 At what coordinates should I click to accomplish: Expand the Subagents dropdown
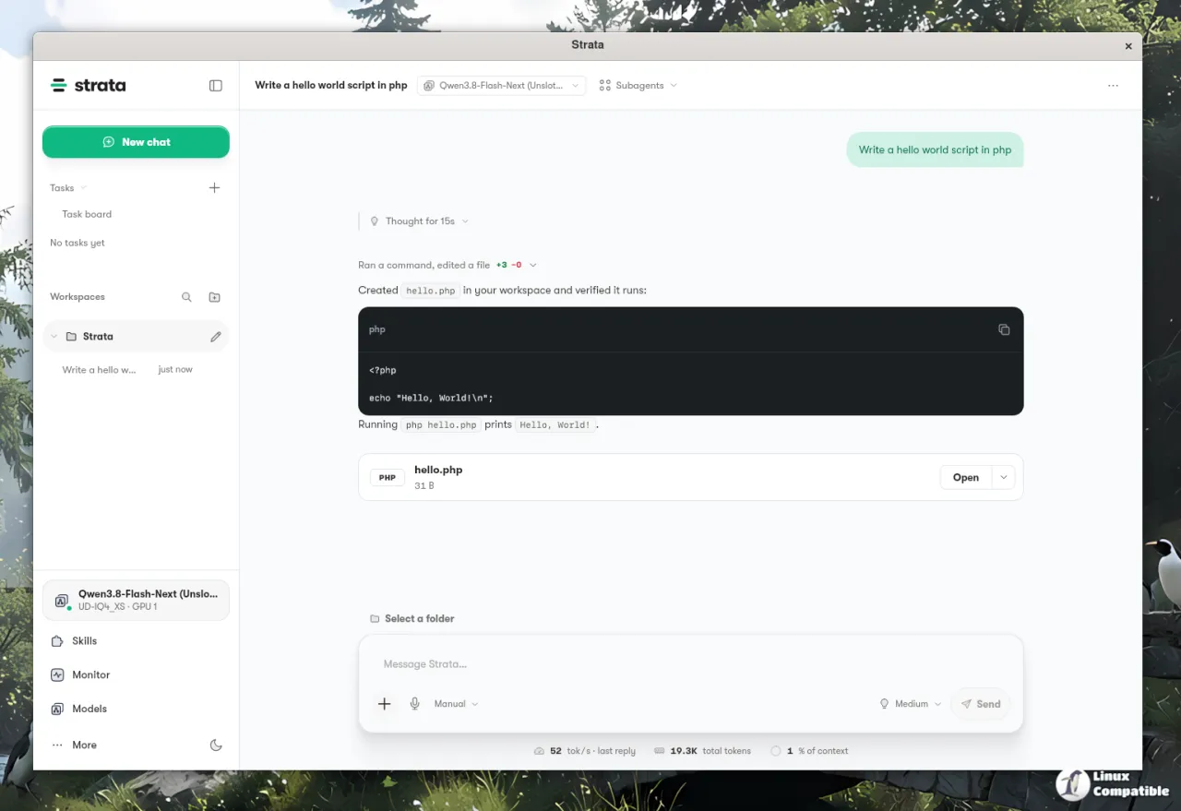[638, 86]
